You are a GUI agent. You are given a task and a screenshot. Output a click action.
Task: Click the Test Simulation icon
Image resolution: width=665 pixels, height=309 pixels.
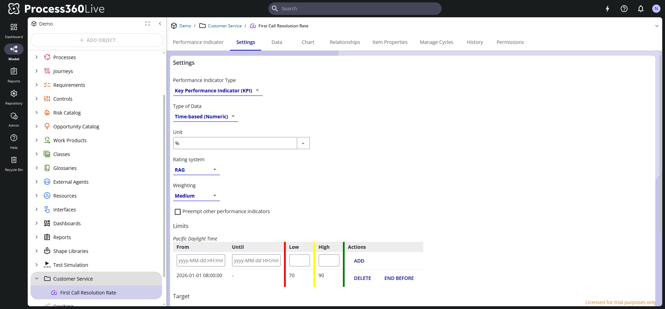click(x=47, y=265)
